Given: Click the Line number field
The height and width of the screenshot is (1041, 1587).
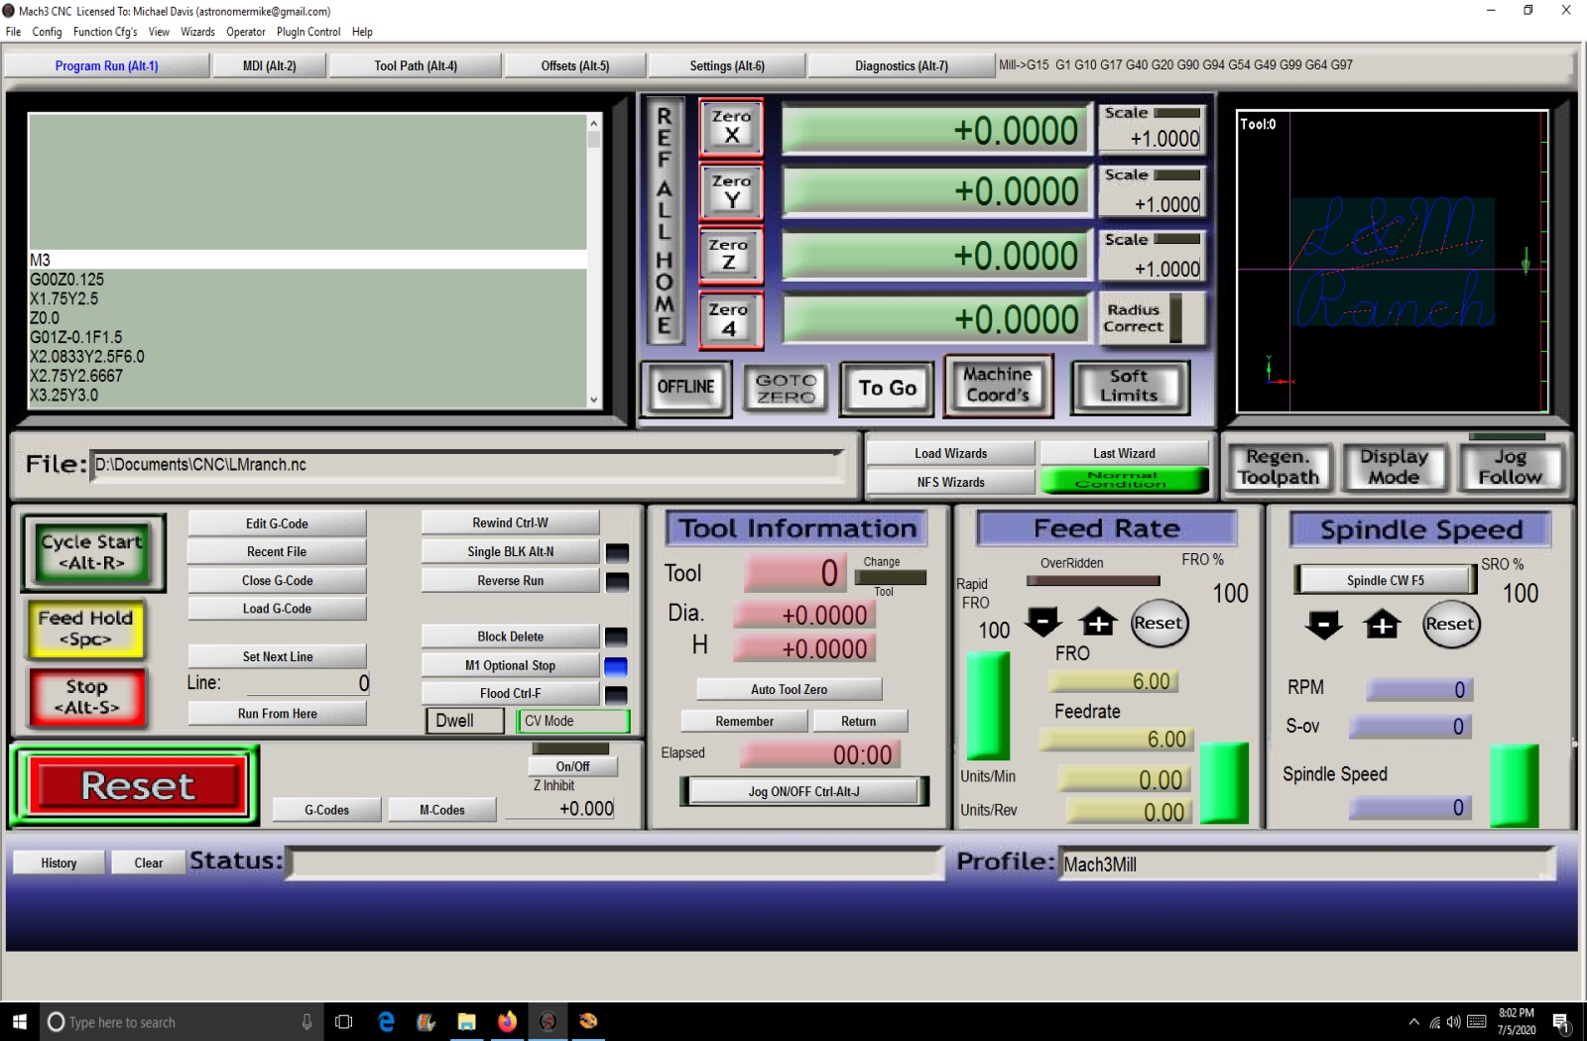Looking at the screenshot, I should [x=307, y=683].
